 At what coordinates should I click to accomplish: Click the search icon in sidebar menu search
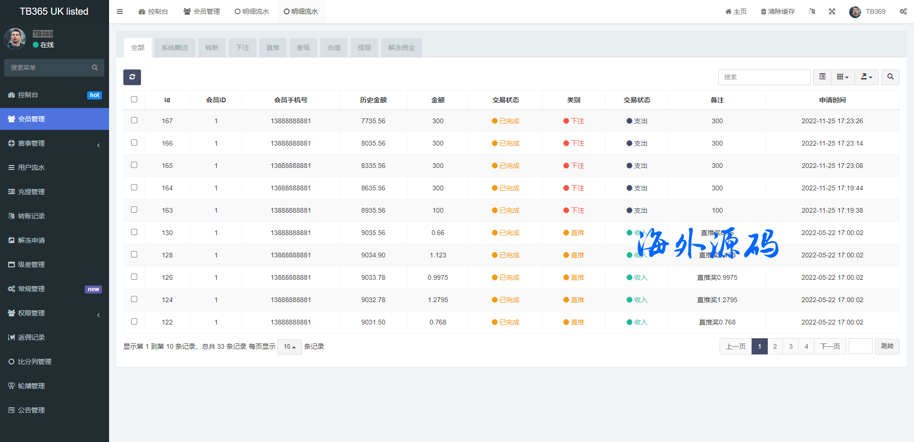(x=95, y=68)
